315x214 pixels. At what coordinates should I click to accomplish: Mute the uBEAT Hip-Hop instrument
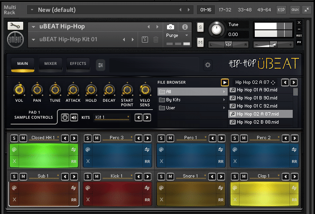click(200, 42)
